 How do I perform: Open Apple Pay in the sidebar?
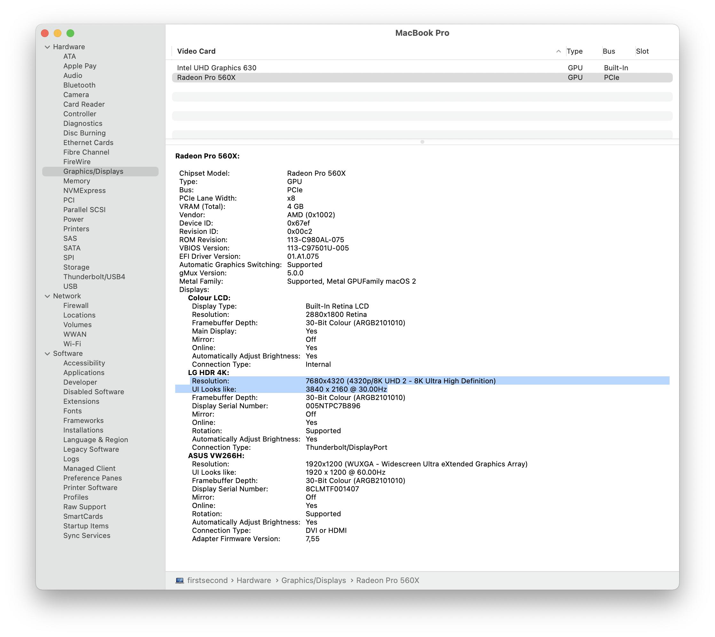click(x=80, y=66)
